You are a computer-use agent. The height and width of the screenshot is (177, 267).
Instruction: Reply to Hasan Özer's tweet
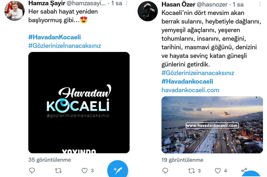coord(165,171)
